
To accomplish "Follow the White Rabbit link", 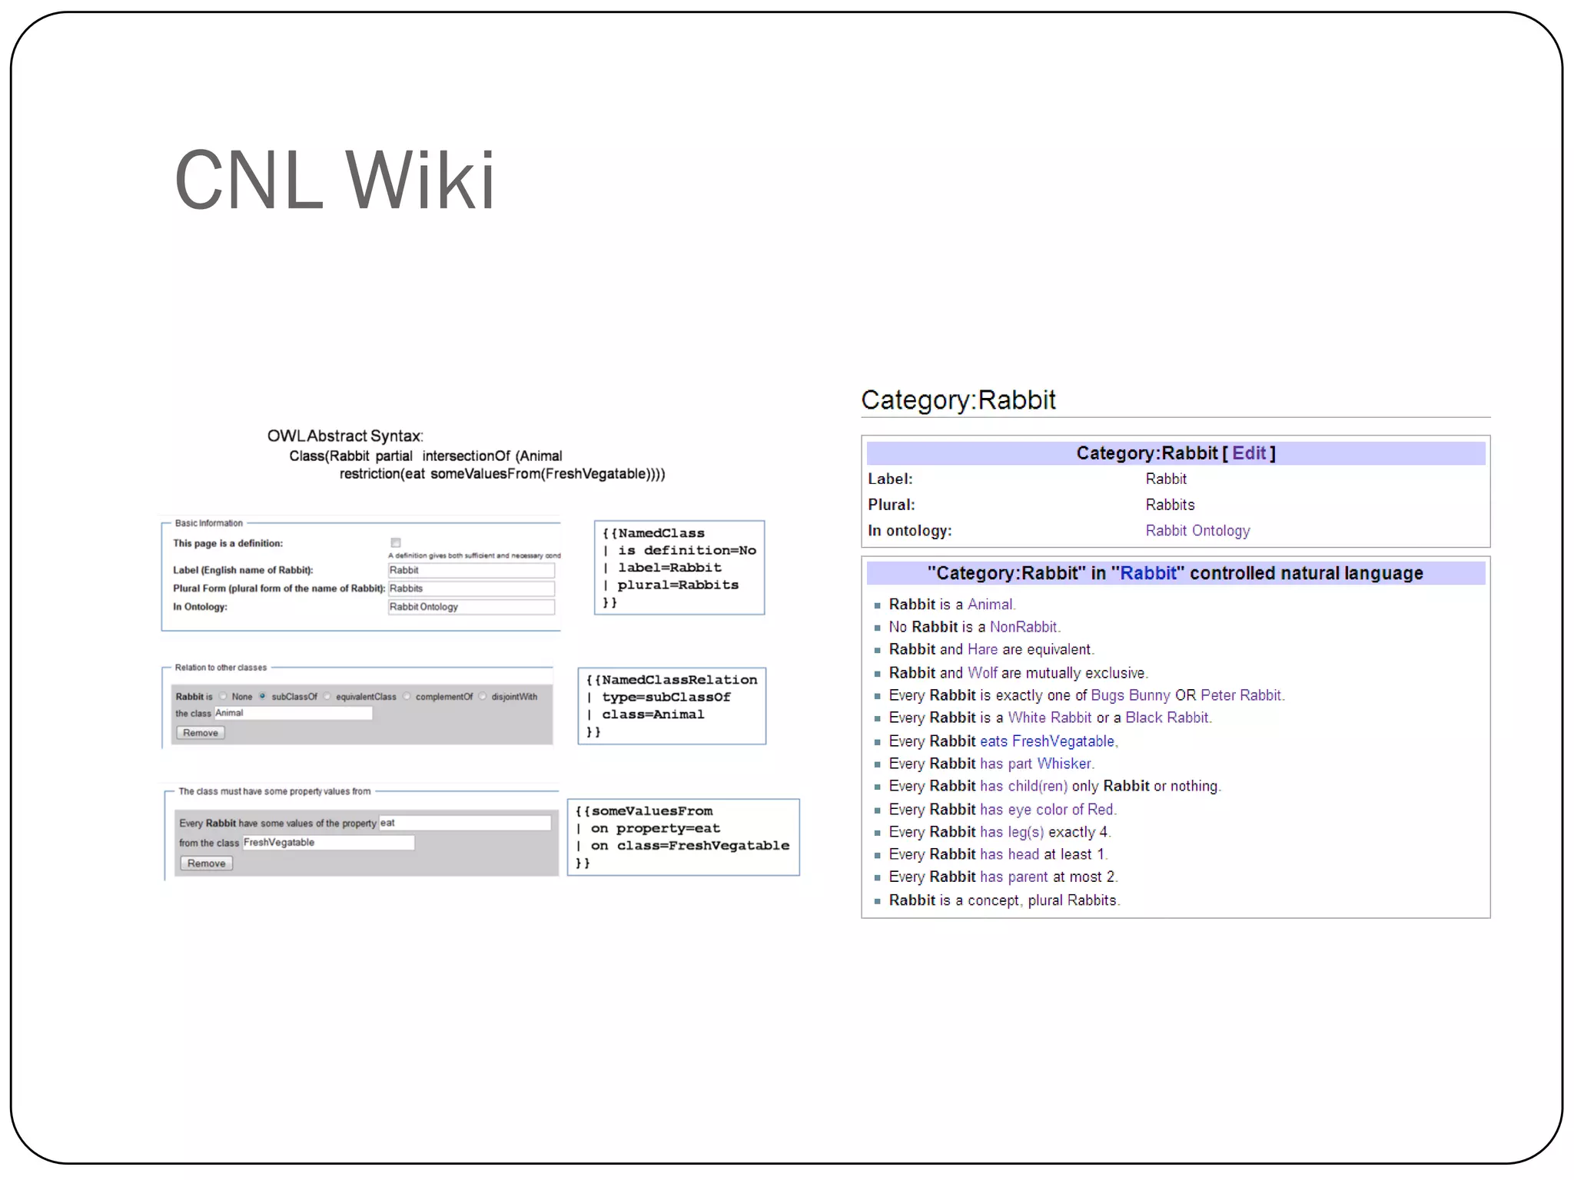I will tap(1049, 718).
